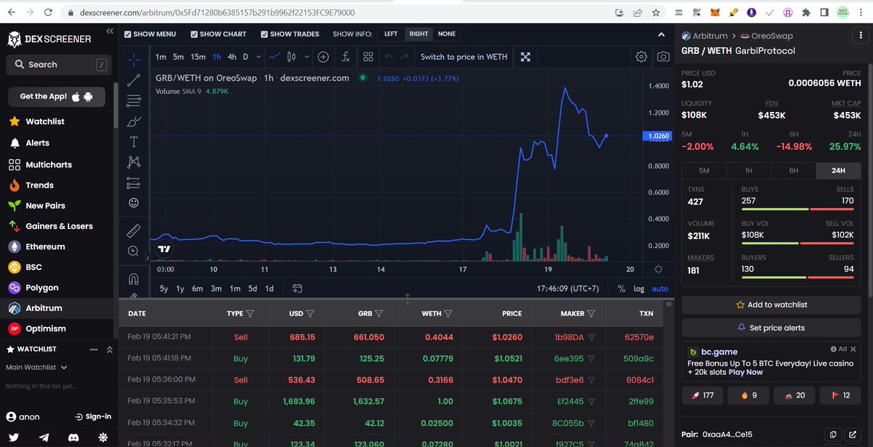
Task: Open the prediction and measurement tools
Action: [x=134, y=182]
